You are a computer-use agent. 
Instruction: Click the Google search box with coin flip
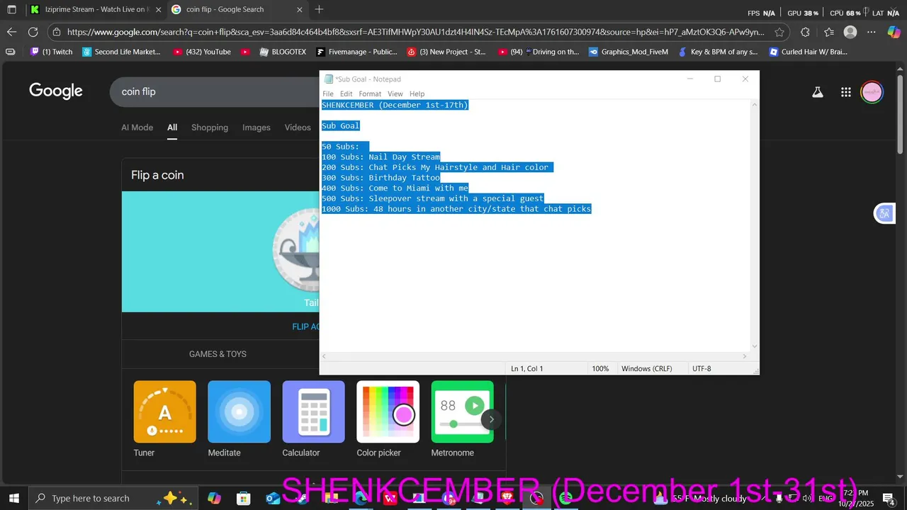click(x=214, y=92)
